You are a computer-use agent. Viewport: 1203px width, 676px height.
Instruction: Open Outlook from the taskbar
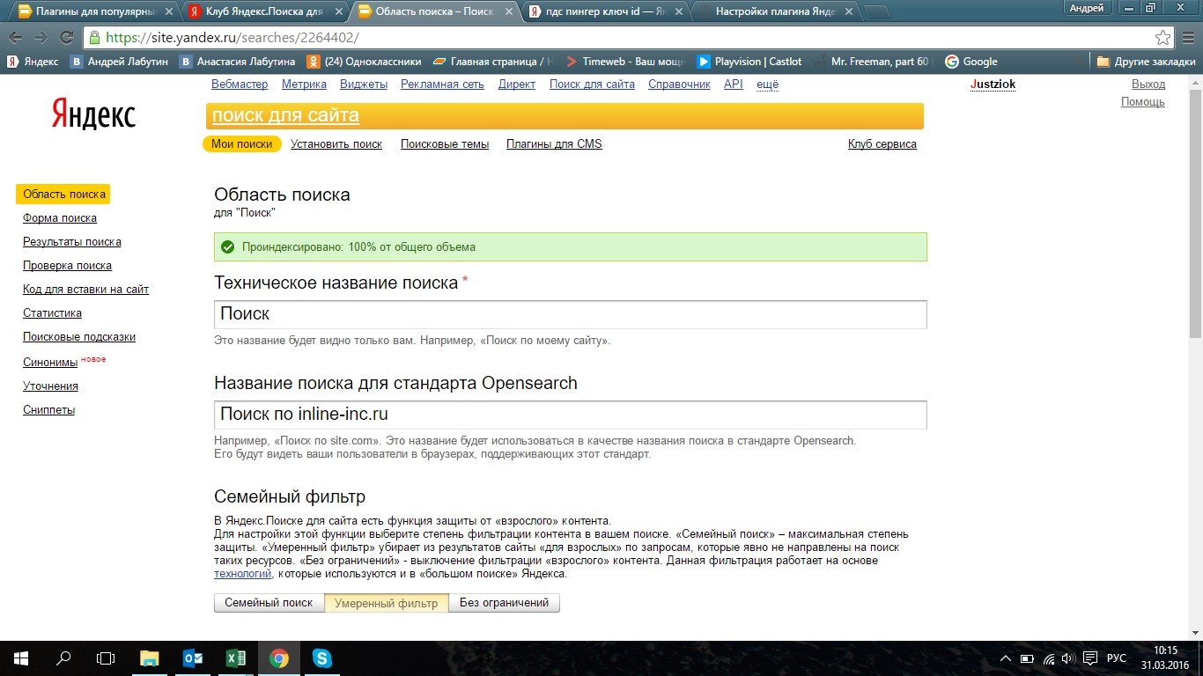click(x=192, y=658)
